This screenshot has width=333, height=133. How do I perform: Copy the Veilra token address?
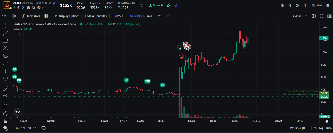click(46, 3)
